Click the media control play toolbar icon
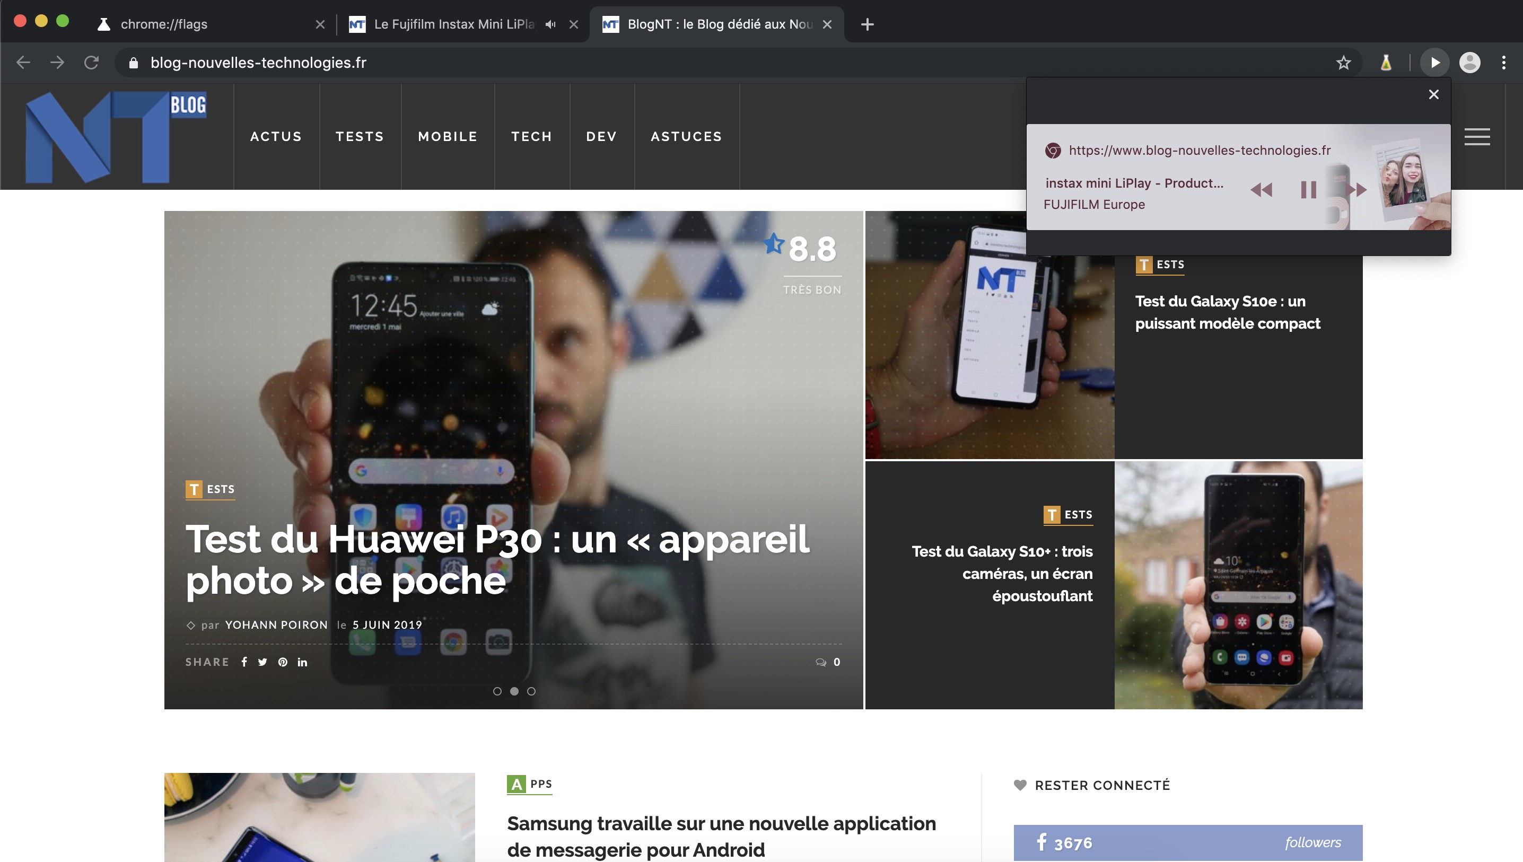1523x862 pixels. (1434, 62)
